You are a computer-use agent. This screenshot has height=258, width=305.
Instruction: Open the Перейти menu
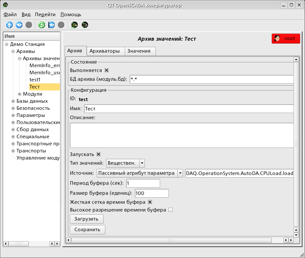click(x=45, y=15)
